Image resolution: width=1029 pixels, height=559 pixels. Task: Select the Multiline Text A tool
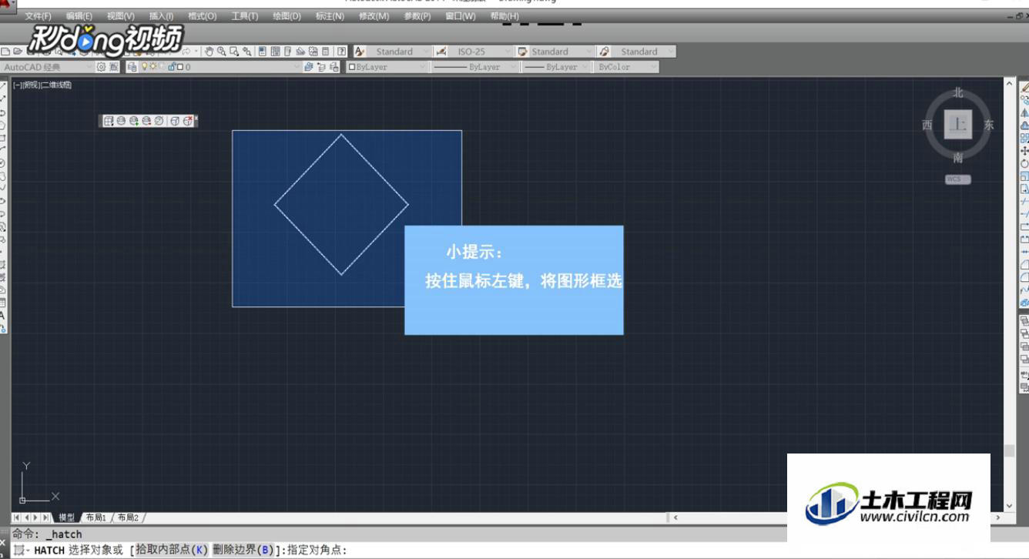[3, 315]
